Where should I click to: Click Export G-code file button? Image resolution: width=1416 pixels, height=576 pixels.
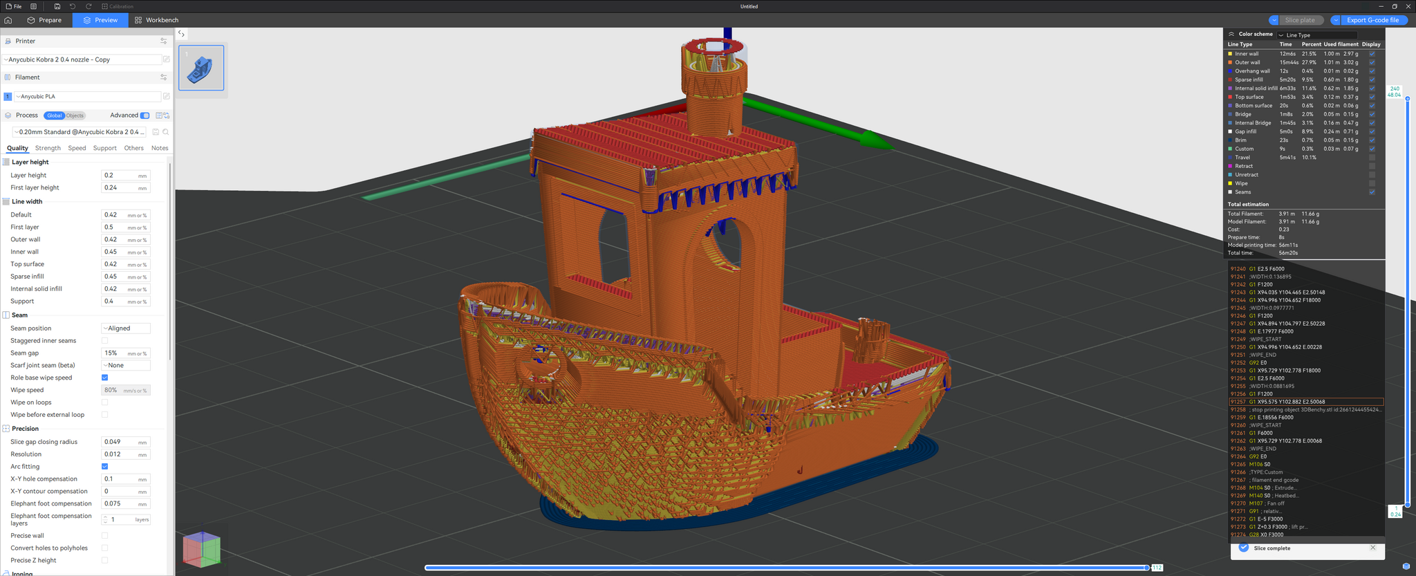tap(1373, 20)
